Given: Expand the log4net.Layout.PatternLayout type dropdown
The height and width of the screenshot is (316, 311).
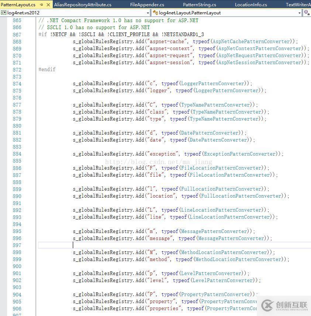Looking at the screenshot, I should [299, 12].
